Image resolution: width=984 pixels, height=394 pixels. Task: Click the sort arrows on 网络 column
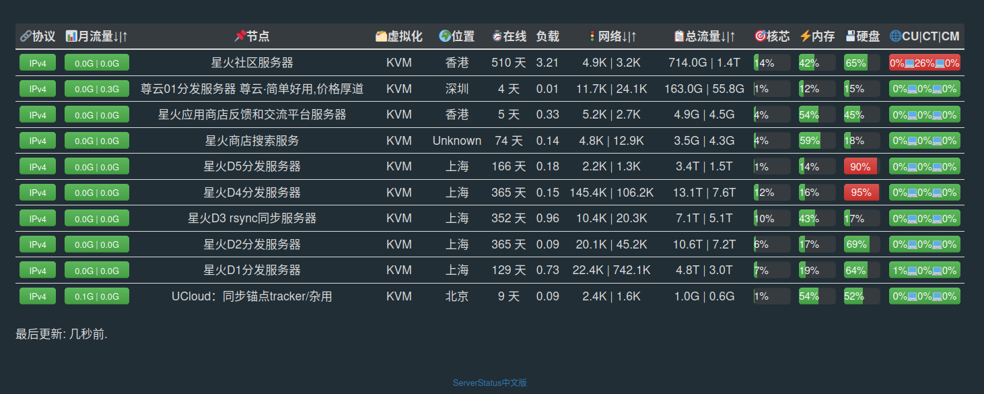[629, 36]
